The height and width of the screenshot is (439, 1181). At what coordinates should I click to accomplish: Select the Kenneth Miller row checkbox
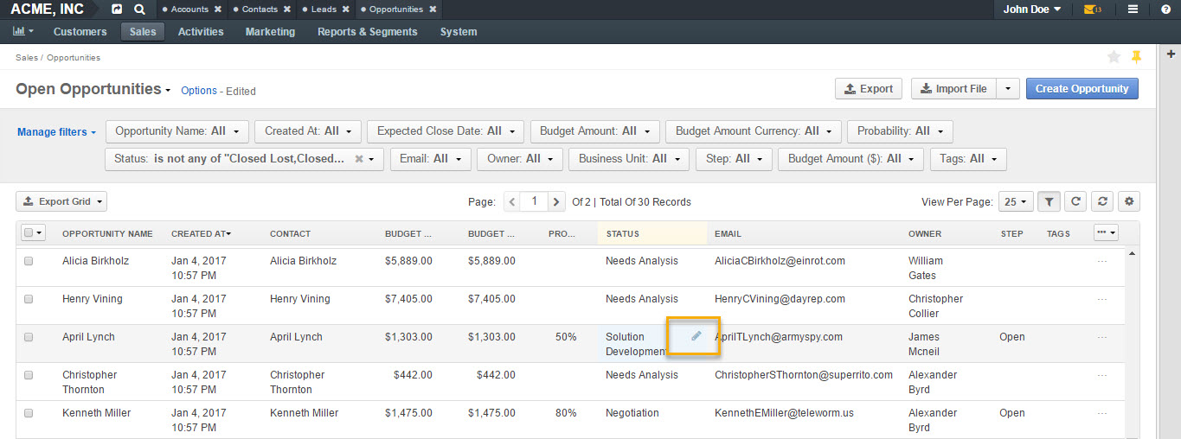(29, 413)
